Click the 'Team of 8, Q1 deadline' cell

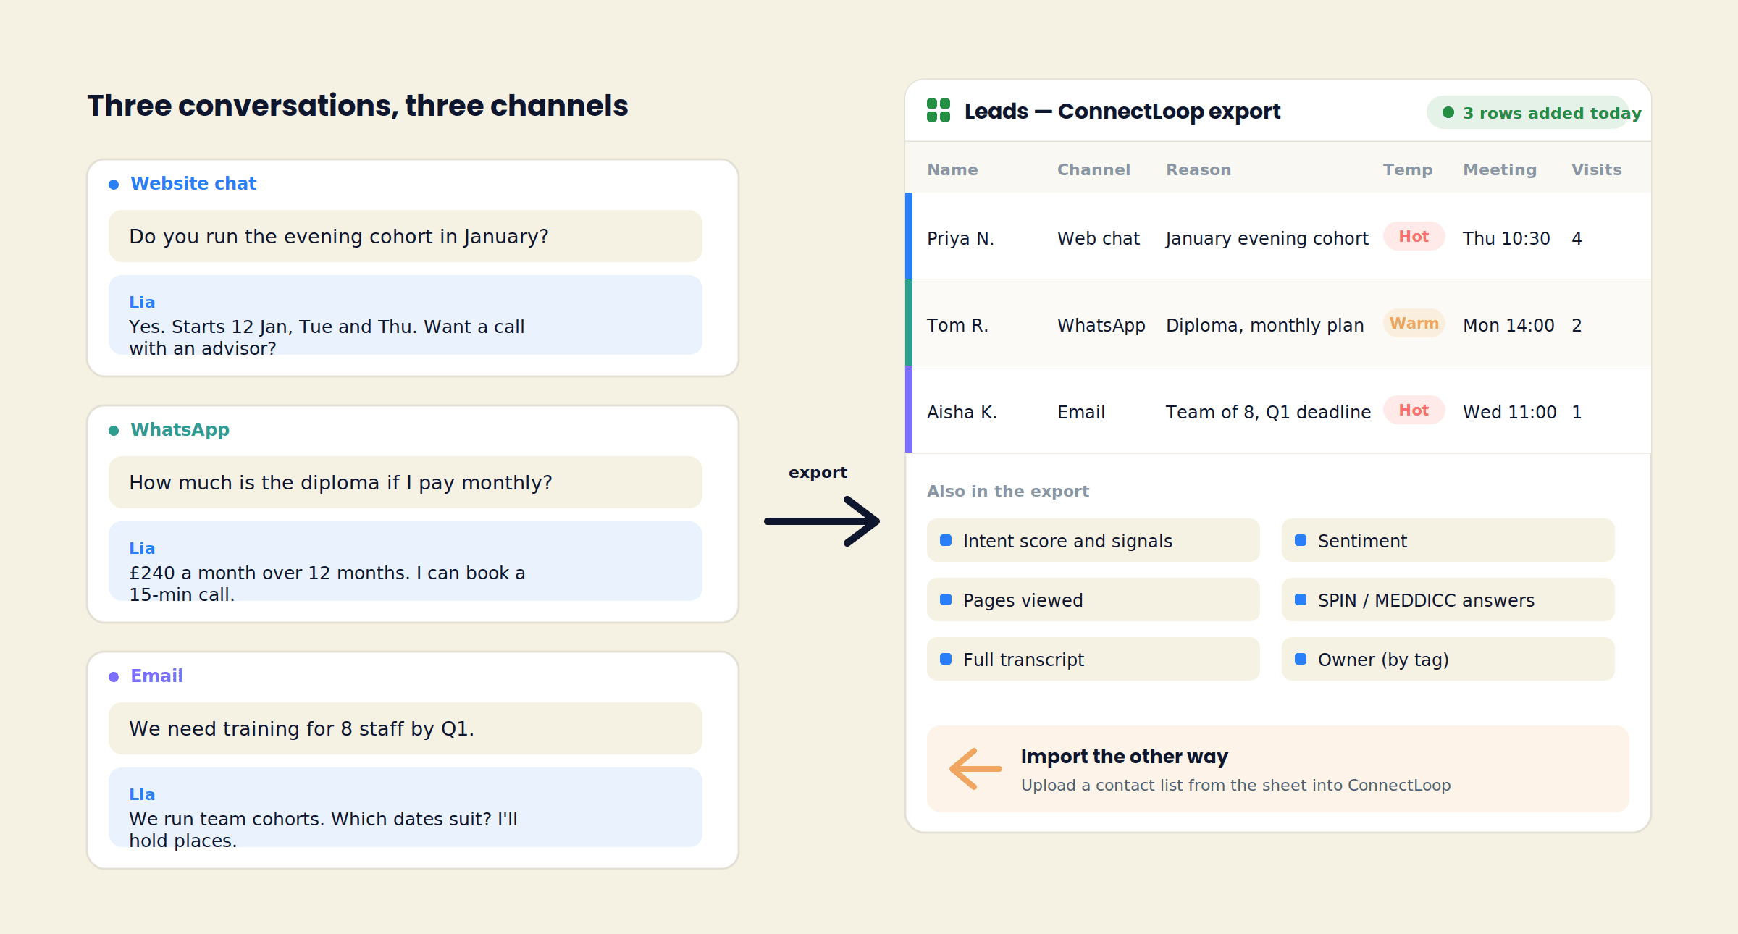(1268, 412)
